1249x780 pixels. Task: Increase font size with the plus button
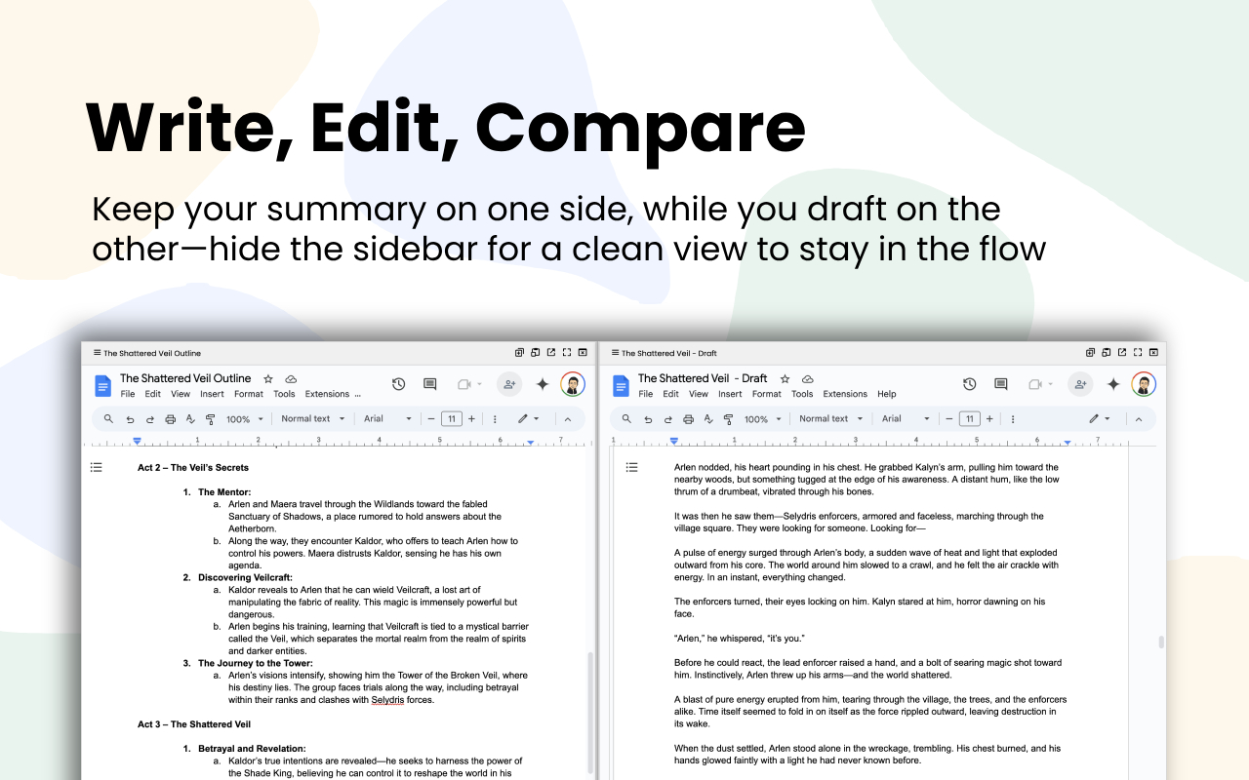click(471, 418)
